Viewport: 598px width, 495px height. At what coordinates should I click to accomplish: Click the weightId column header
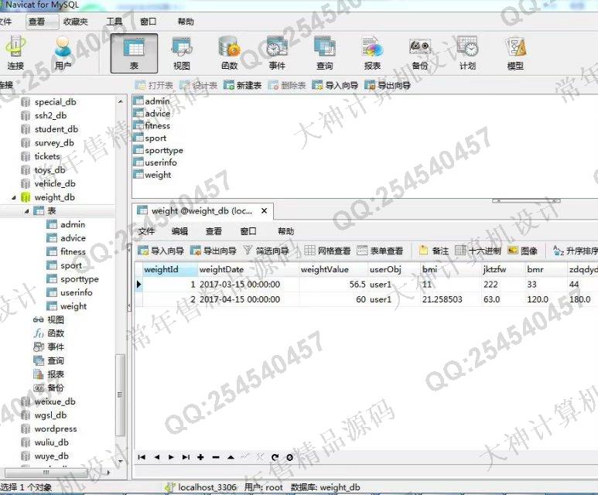169,269
